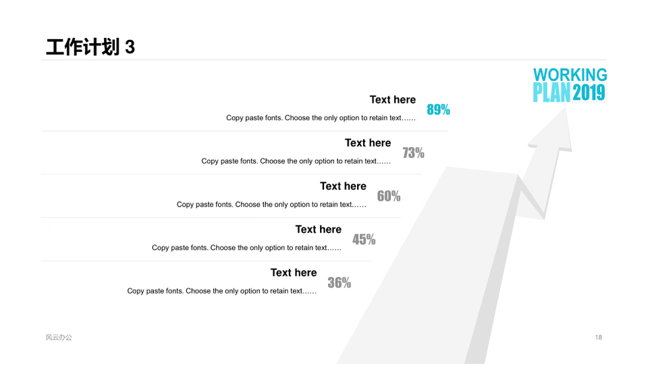Select the 45% percentage figure
Image resolution: width=648 pixels, height=370 pixels.
(364, 240)
